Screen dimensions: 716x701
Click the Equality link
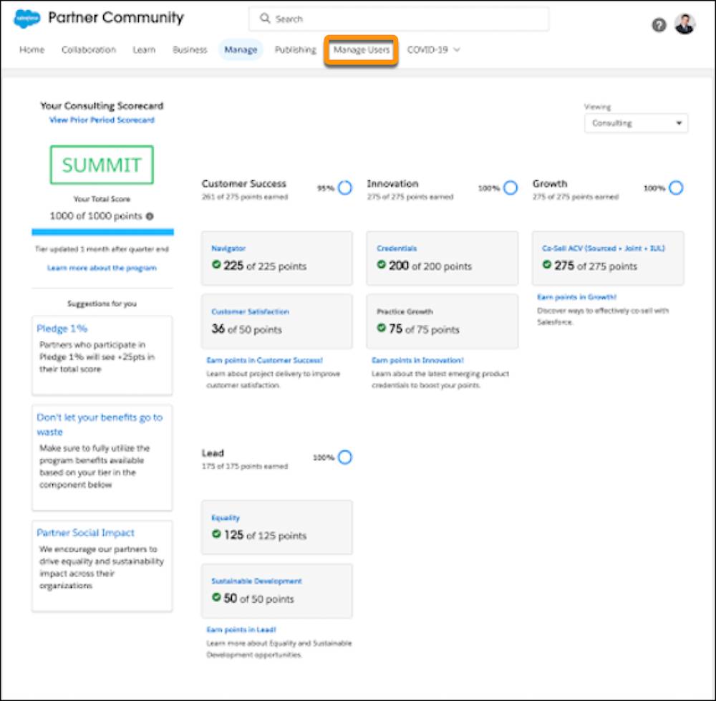pyautogui.click(x=226, y=518)
